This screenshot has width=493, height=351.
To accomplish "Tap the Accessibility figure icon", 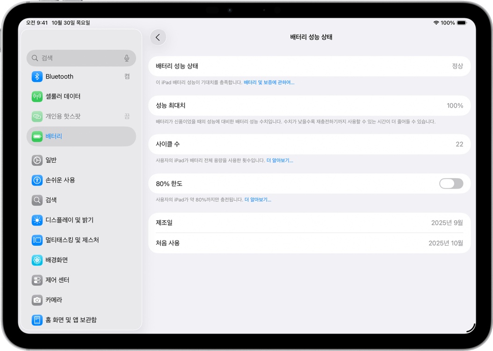I will pyautogui.click(x=37, y=180).
